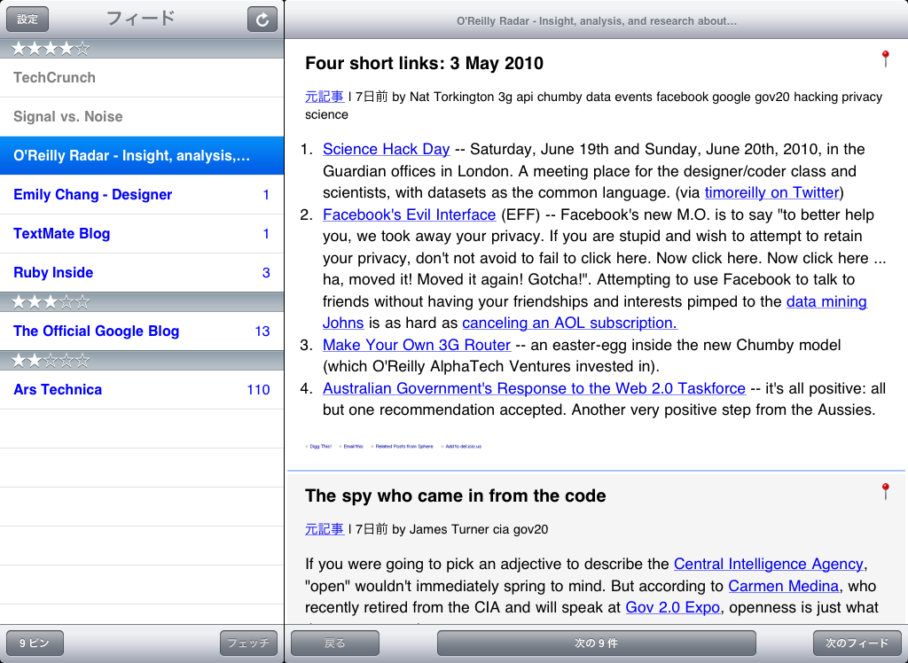Open Australian Government's Response to Web 2.0 Taskforce link
Screen dimensions: 908x663
534,388
